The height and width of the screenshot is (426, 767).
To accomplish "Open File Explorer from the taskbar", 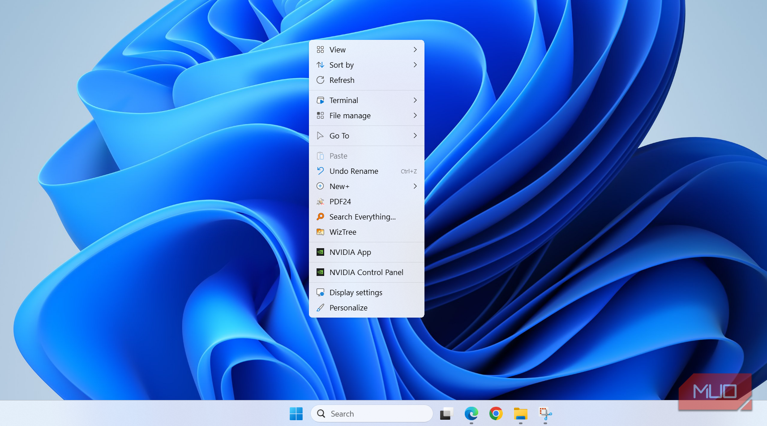I will click(x=520, y=414).
